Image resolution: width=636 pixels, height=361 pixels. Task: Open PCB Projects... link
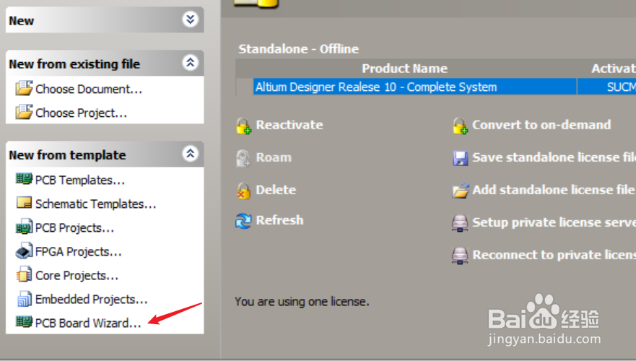pyautogui.click(x=74, y=227)
